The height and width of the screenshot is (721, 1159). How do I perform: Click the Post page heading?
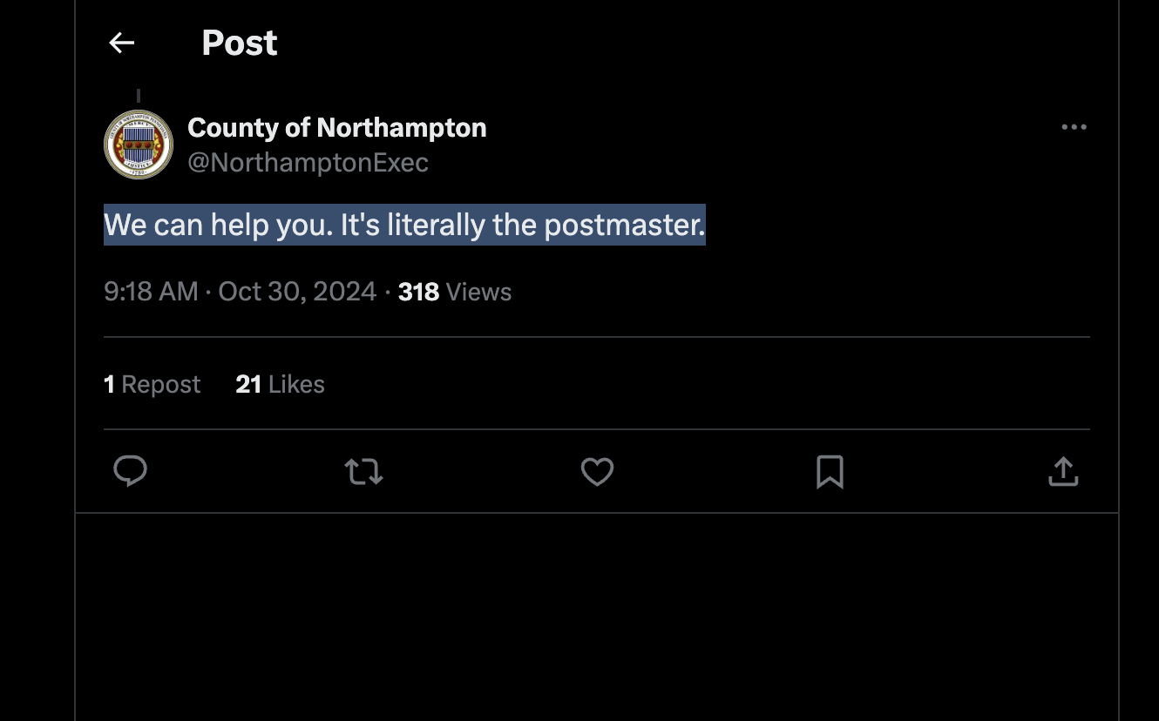click(x=240, y=43)
